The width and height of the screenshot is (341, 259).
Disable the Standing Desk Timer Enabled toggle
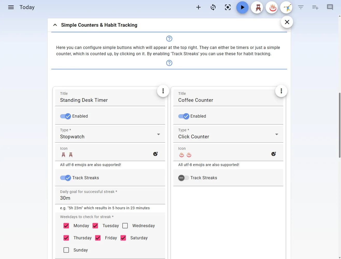pos(66,116)
